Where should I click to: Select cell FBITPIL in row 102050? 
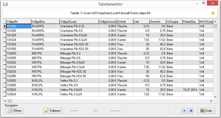(x=45, y=76)
